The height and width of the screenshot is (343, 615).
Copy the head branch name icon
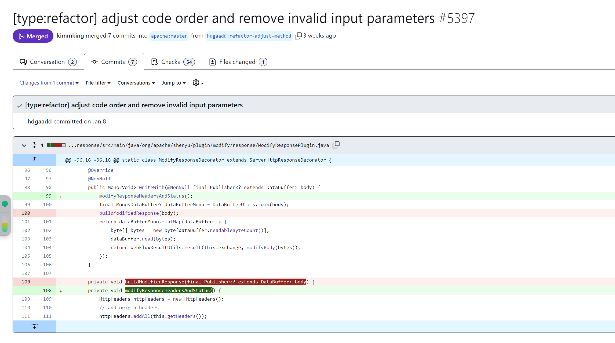(x=298, y=36)
